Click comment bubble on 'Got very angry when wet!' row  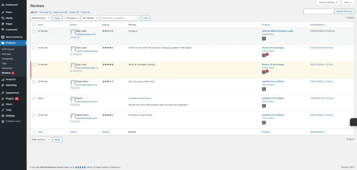[264, 89]
